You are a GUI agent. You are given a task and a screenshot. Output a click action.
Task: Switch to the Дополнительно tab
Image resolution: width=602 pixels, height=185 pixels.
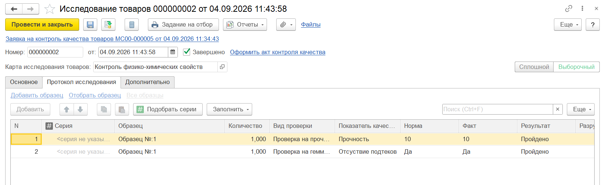pos(148,82)
